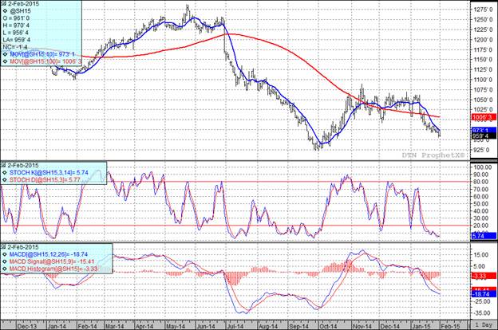The height and width of the screenshot is (330, 498).
Task: Click the H = 970'4 high value
Action: tap(16, 25)
